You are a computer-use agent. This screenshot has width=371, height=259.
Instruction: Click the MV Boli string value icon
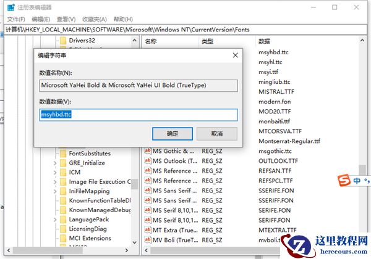click(148, 240)
